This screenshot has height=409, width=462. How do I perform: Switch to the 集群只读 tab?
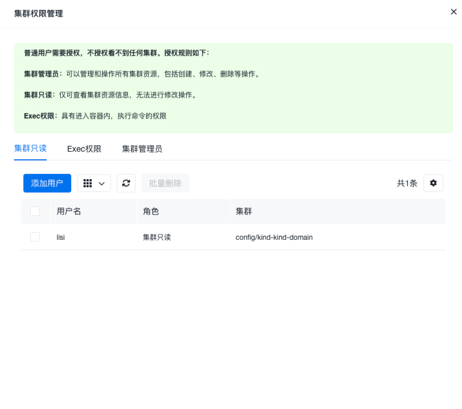click(x=30, y=149)
